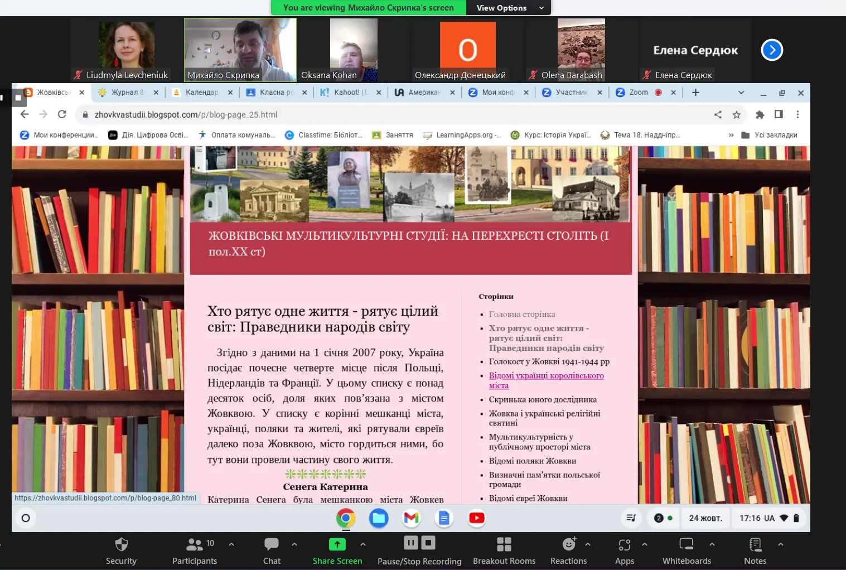Reload the page in shared browser

point(62,114)
